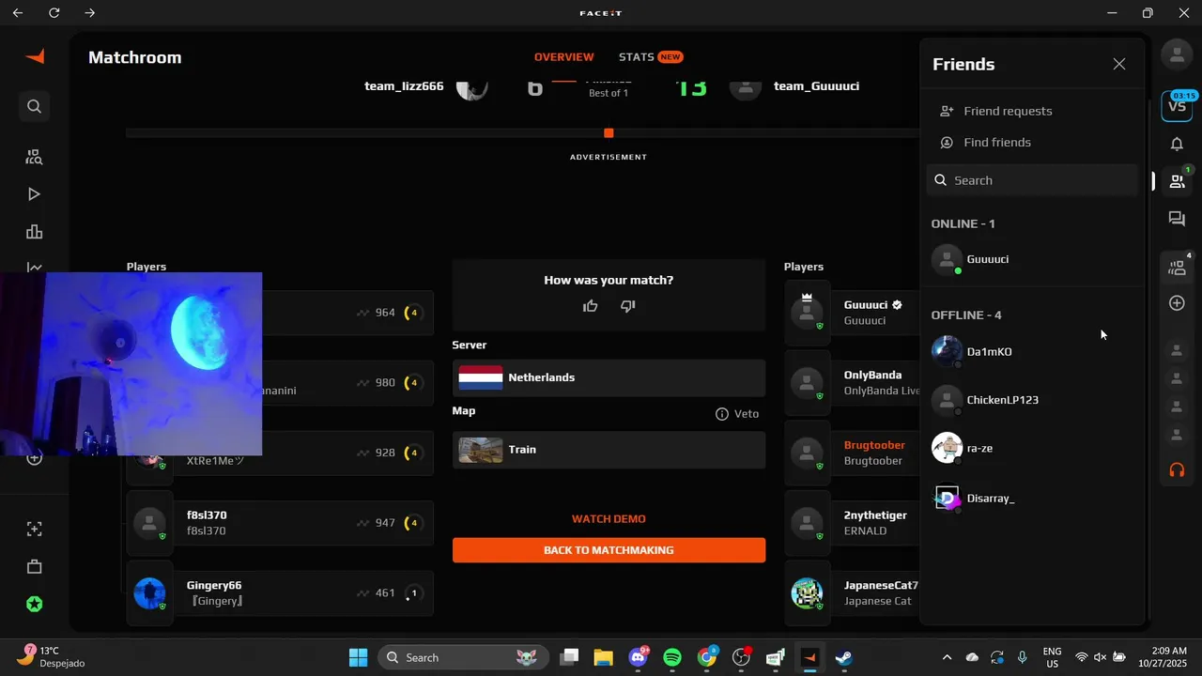The image size is (1202, 676).
Task: Toggle the friends list icon in right sidebar
Action: pyautogui.click(x=1177, y=181)
